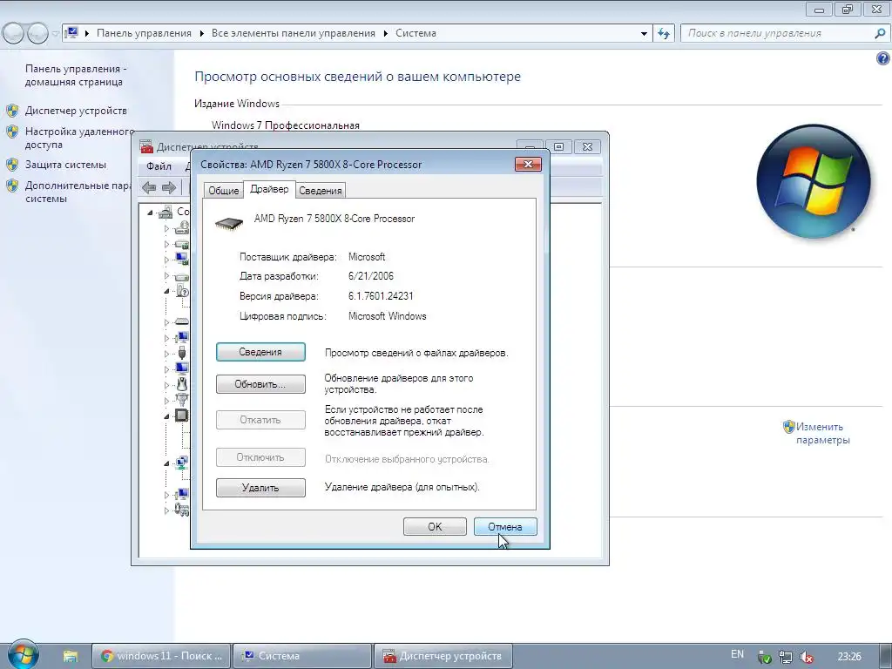This screenshot has height=669, width=892.
Task: Click the Удалить driver button
Action: pyautogui.click(x=260, y=488)
